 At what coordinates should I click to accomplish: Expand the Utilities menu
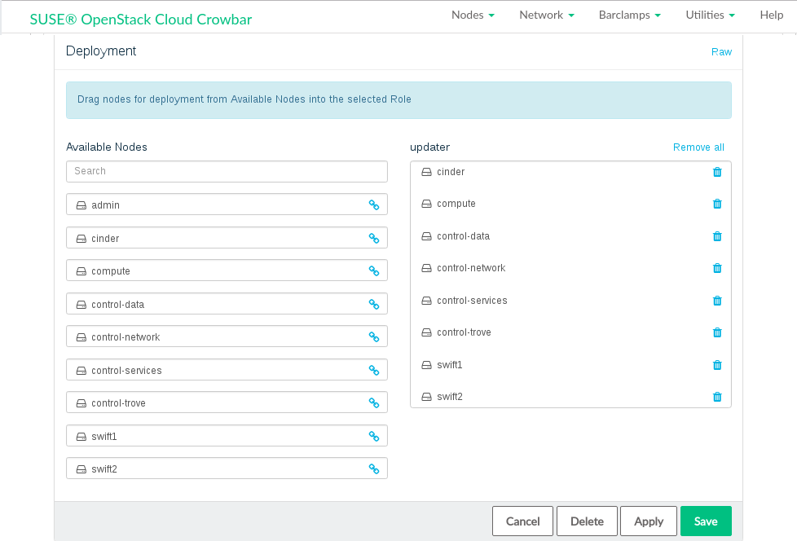point(710,15)
